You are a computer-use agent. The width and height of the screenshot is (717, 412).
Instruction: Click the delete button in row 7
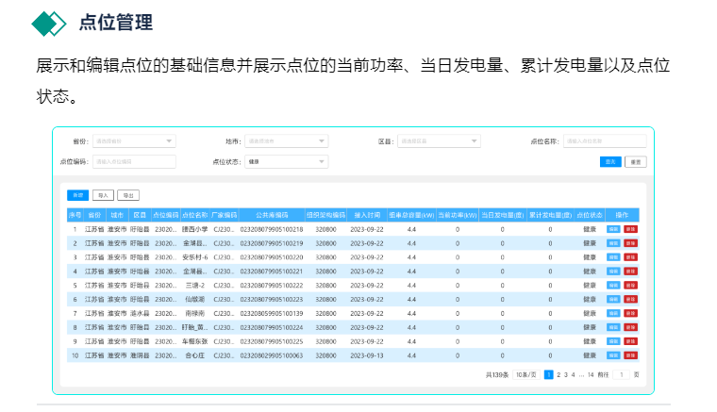click(630, 314)
